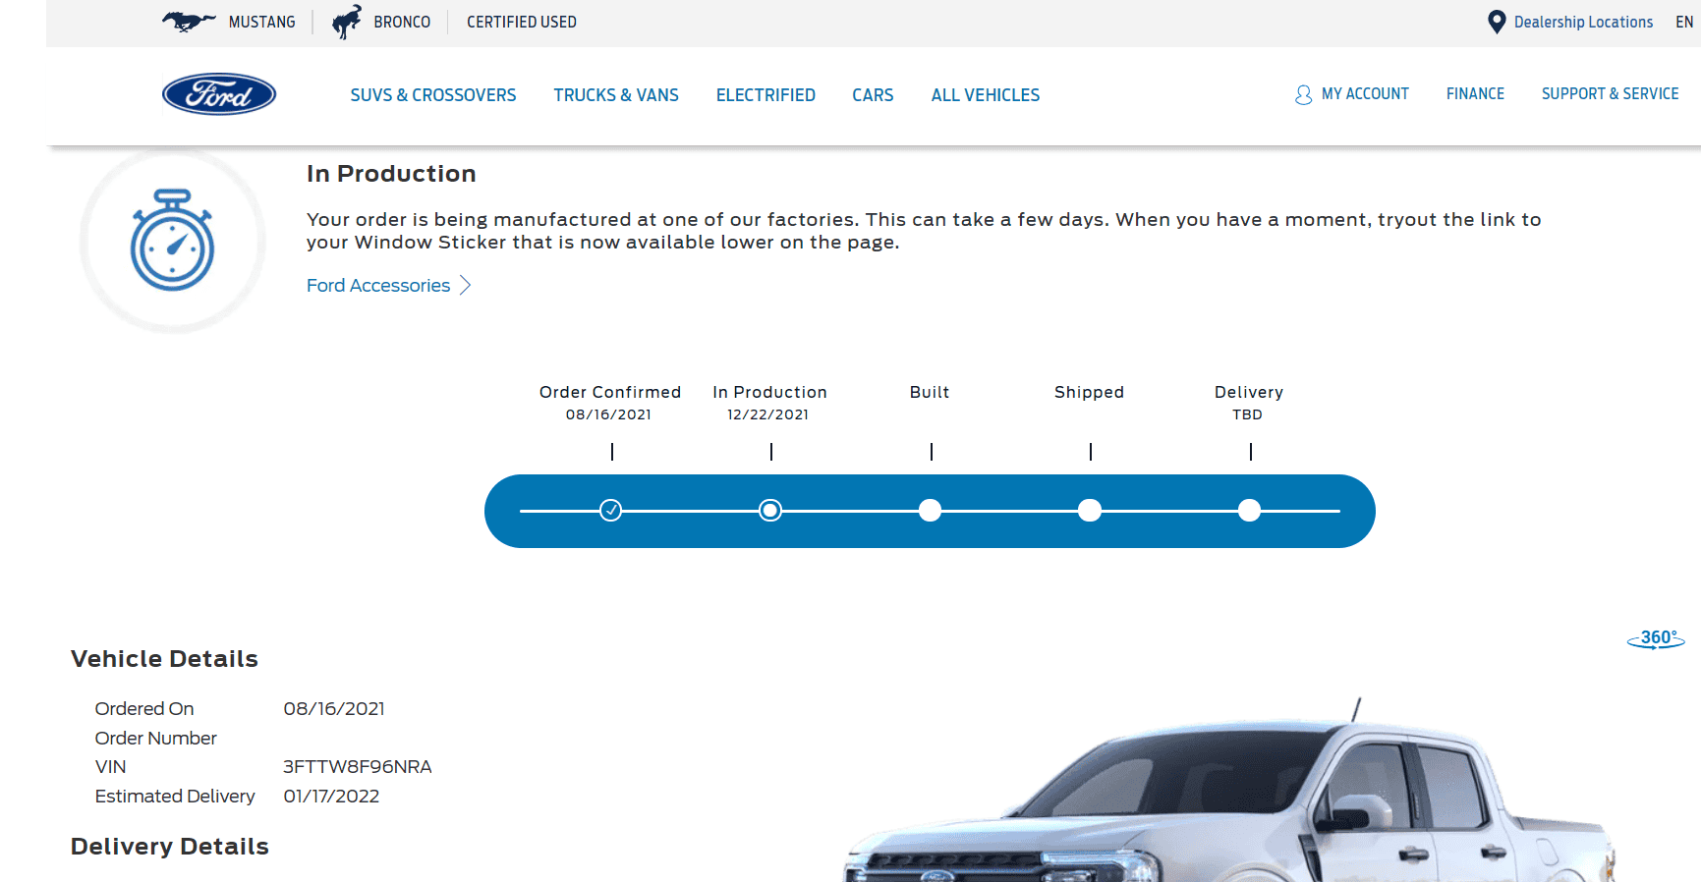Click the Order Confirmed date 08/16/2021

click(609, 414)
